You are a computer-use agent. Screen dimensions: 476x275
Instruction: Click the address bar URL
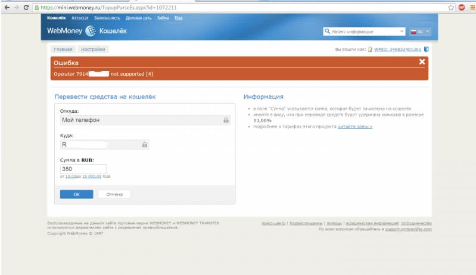pyautogui.click(x=108, y=8)
